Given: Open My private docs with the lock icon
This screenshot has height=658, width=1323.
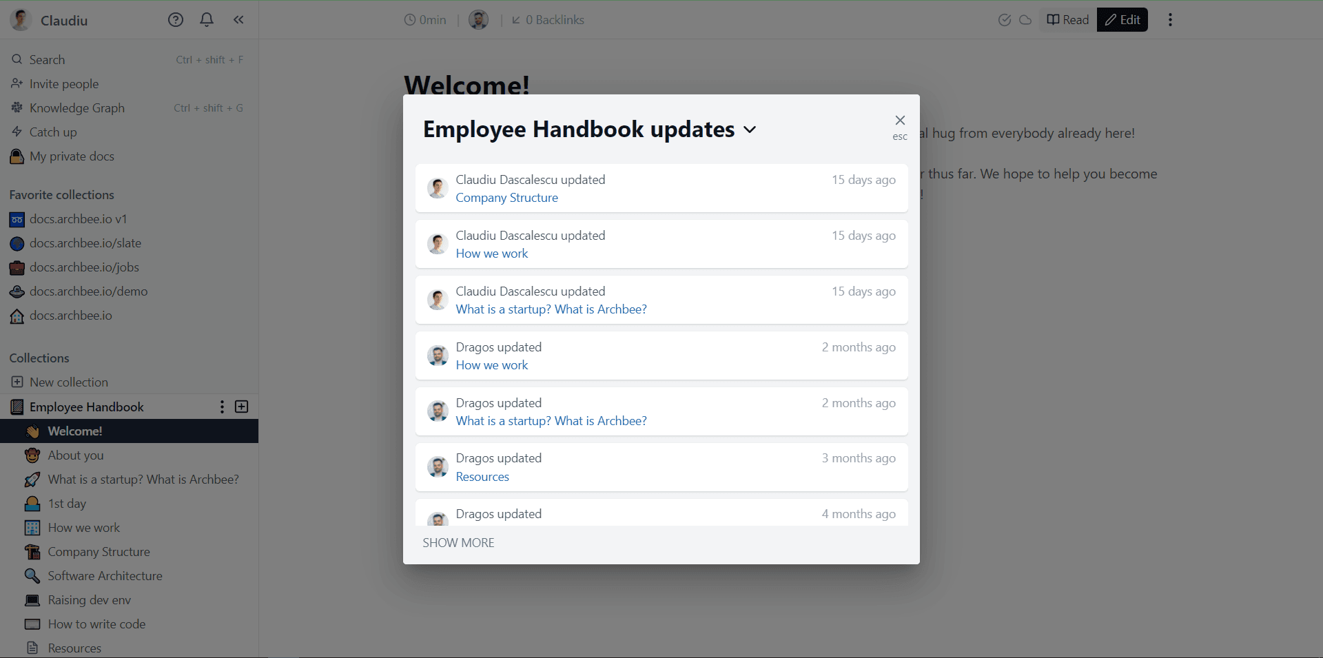Looking at the screenshot, I should tap(72, 156).
